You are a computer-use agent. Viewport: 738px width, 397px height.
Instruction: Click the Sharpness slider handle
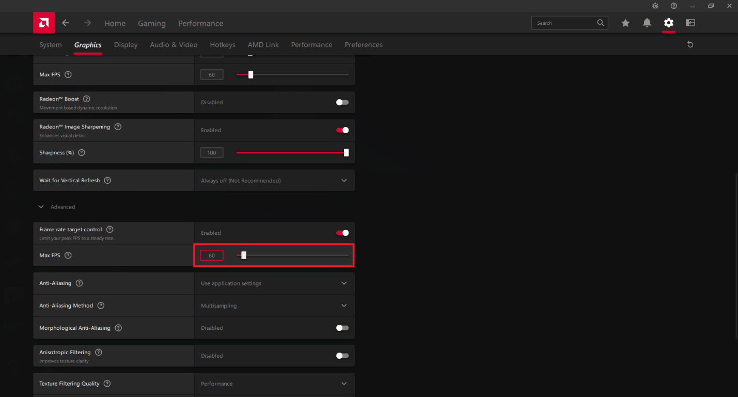point(346,152)
